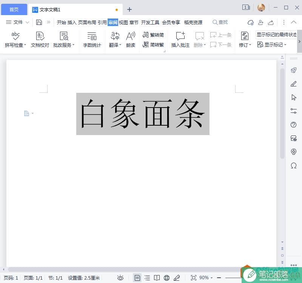Image resolution: width=302 pixels, height=283 pixels.
Task: Open the 批改服务 correction service
Action: [63, 40]
